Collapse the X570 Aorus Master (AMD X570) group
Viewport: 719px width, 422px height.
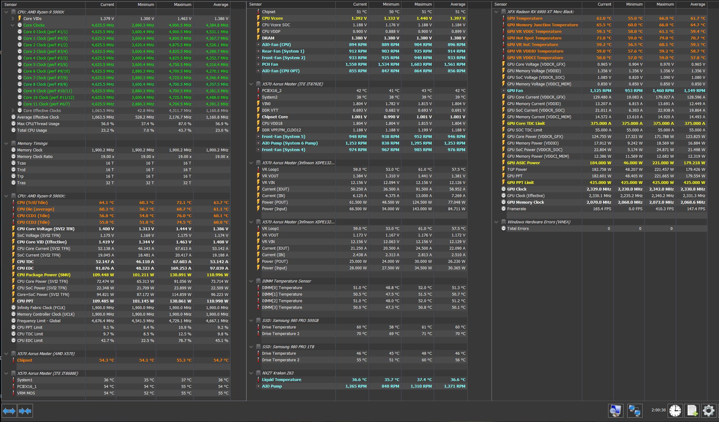pos(6,353)
